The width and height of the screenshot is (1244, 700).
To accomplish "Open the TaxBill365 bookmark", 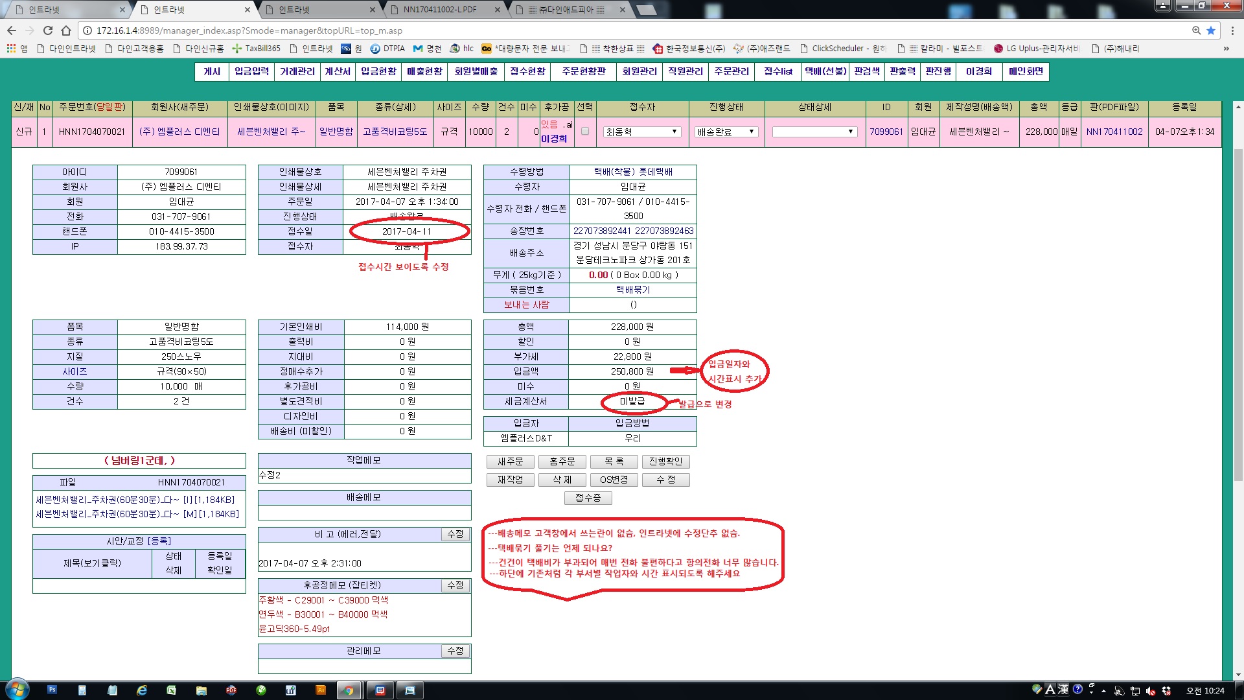I will [x=257, y=49].
